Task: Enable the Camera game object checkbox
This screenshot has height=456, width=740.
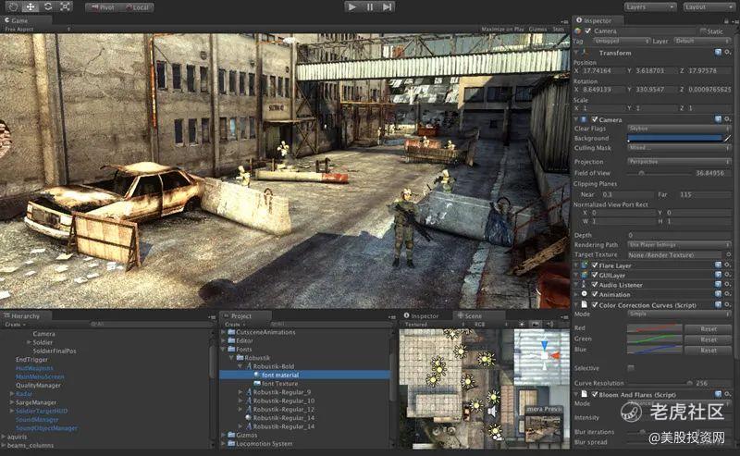Action: point(588,31)
